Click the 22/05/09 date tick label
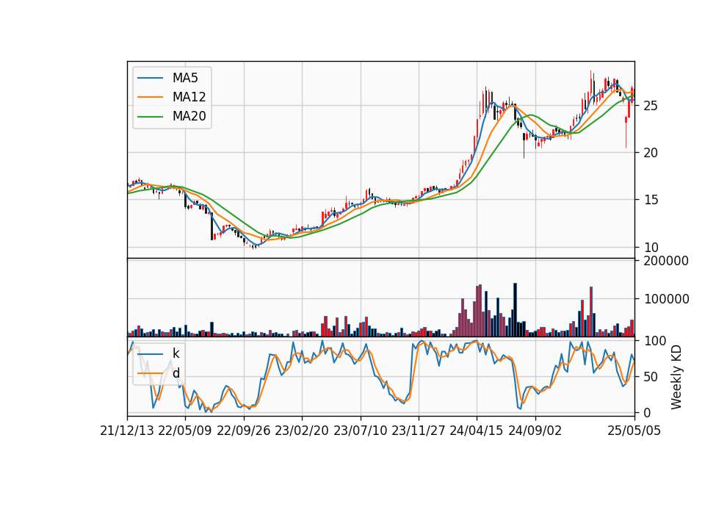This screenshot has height=507, width=705. (x=185, y=431)
